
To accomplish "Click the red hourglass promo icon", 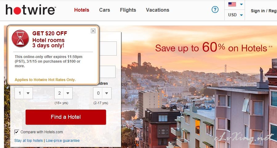I will click(20, 39).
